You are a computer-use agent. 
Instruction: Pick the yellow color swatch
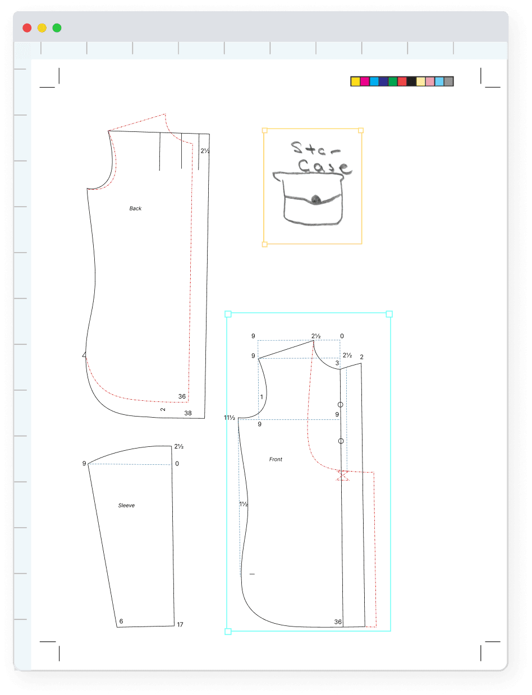pos(355,81)
